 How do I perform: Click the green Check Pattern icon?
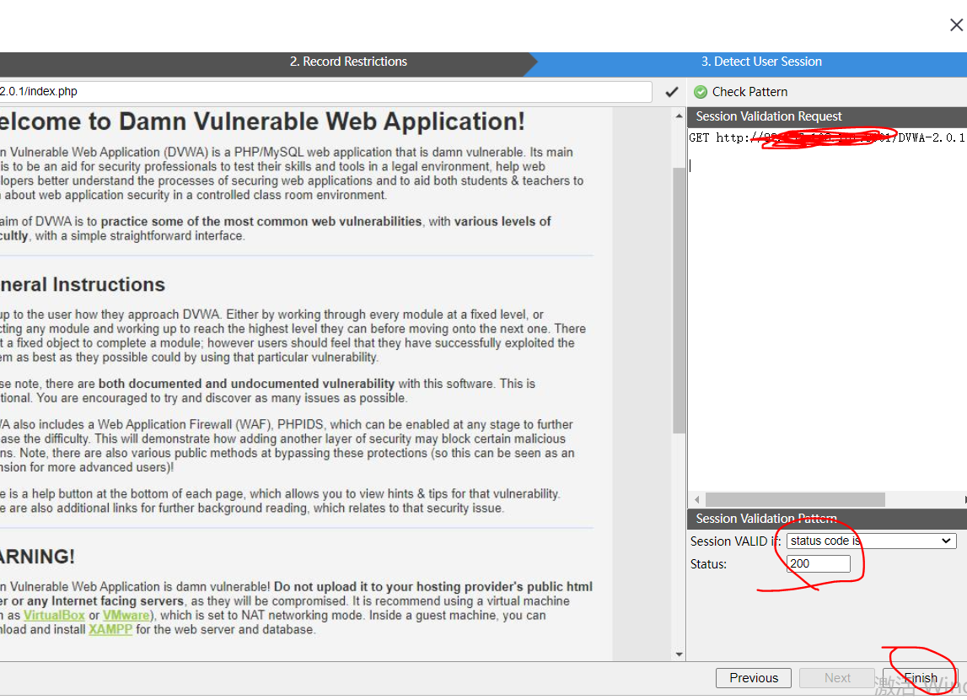pos(701,92)
